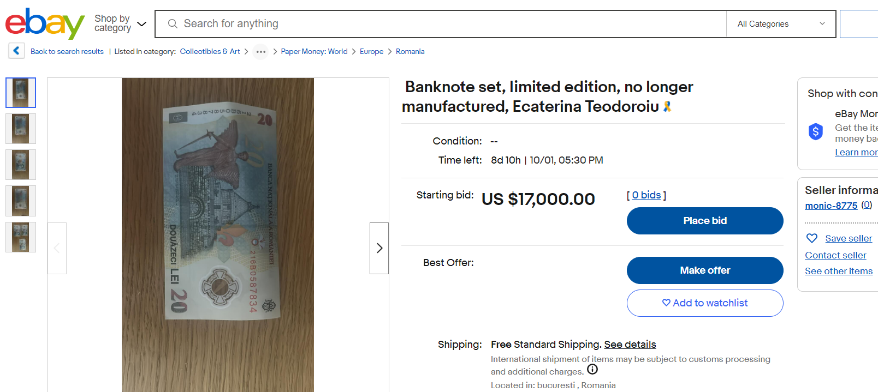Image resolution: width=878 pixels, height=392 pixels.
Task: Show next image with right arrow
Action: [x=379, y=248]
